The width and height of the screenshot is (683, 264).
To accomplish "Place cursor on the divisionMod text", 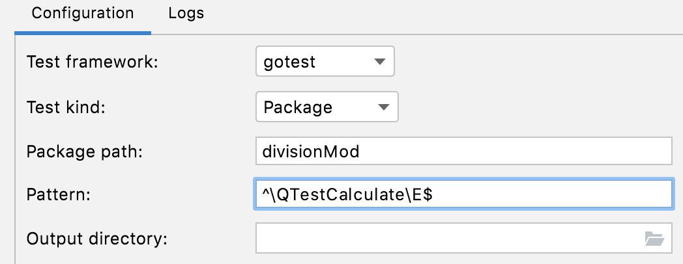I will tap(310, 152).
